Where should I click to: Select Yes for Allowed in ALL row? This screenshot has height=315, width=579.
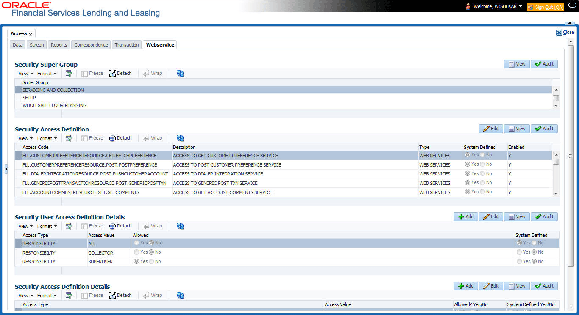coord(136,243)
